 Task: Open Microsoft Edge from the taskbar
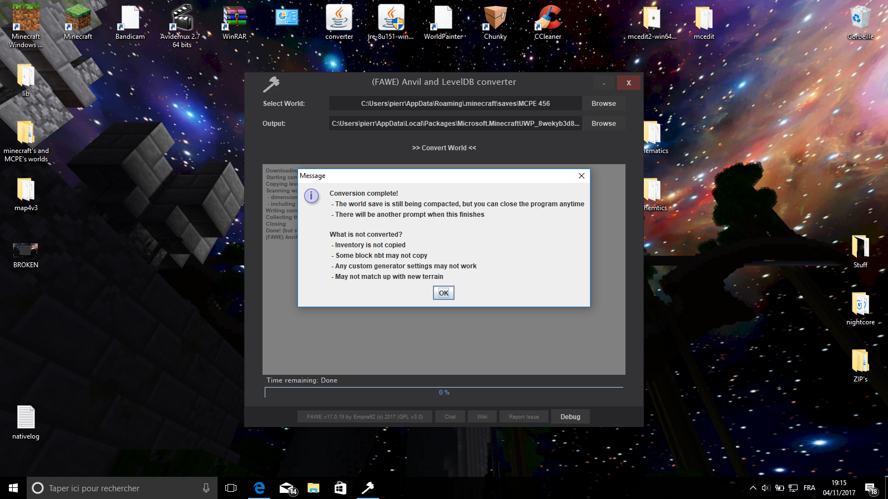pos(259,488)
